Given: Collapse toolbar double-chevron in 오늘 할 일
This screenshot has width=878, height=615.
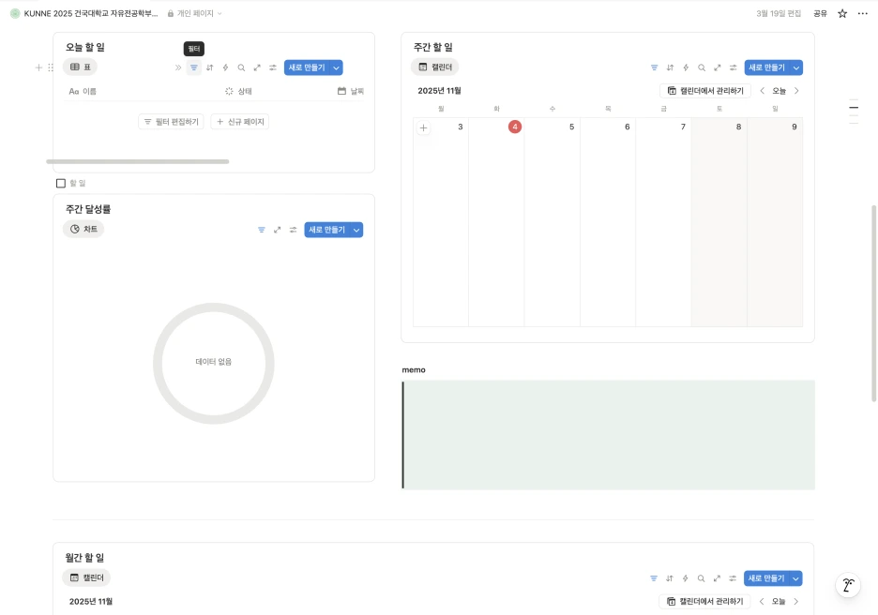Looking at the screenshot, I should point(178,67).
